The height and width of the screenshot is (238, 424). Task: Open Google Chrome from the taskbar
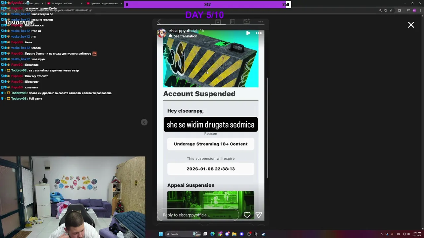(220, 234)
